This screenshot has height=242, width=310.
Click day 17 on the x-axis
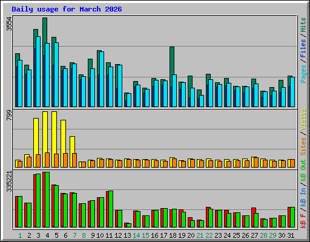[163, 235]
